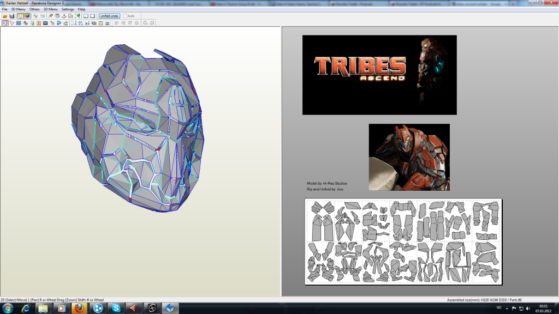Click the 'Model by: Hi-Rez Studios' text
Screen dimensions: 559x314
click(x=326, y=183)
